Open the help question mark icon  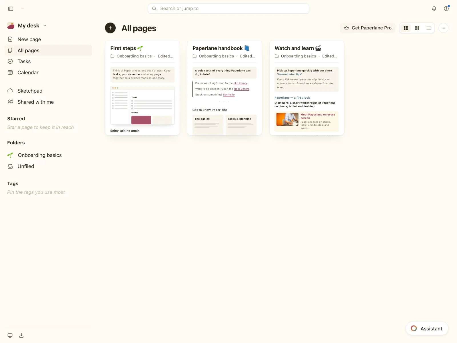pos(446,9)
